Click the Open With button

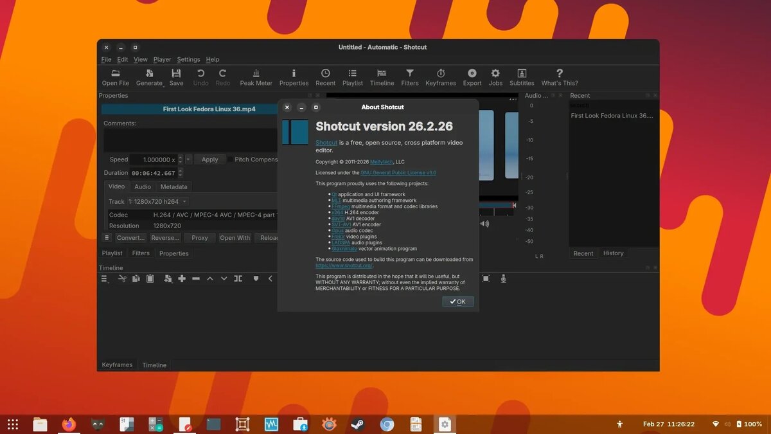(x=235, y=237)
